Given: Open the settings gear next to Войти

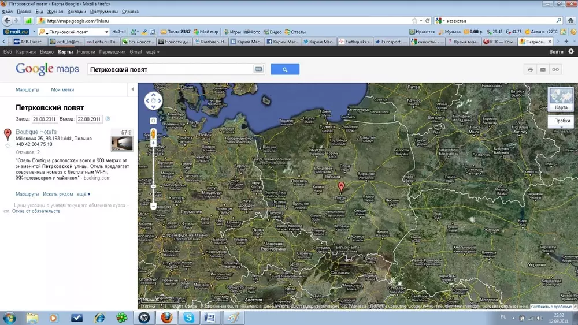Looking at the screenshot, I should coord(571,51).
